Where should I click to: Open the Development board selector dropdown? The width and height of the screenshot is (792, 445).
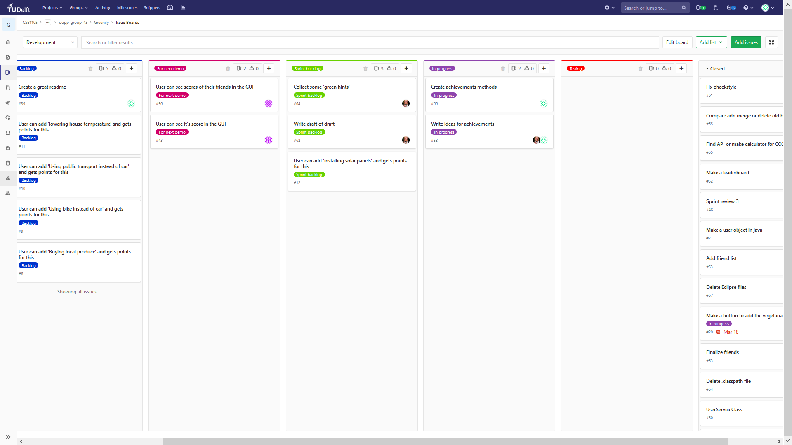[50, 42]
